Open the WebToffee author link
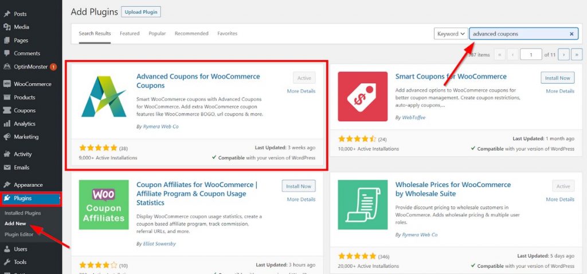 coord(414,117)
